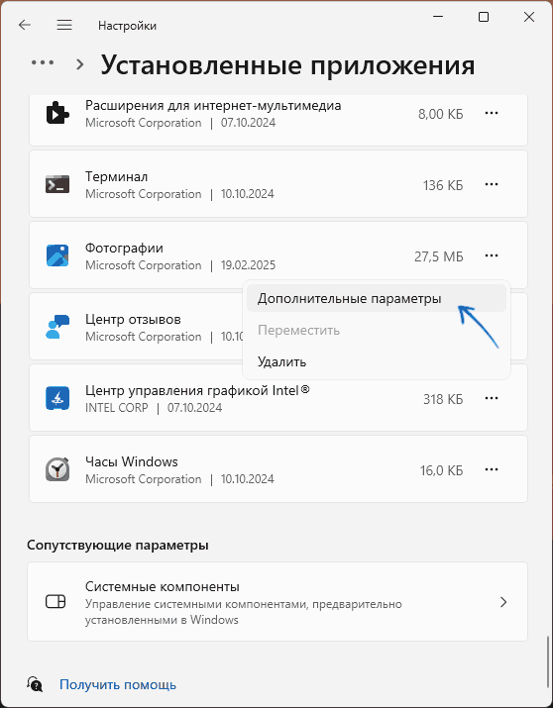
Task: Click the Системные компоненты chevron arrow
Action: [503, 602]
